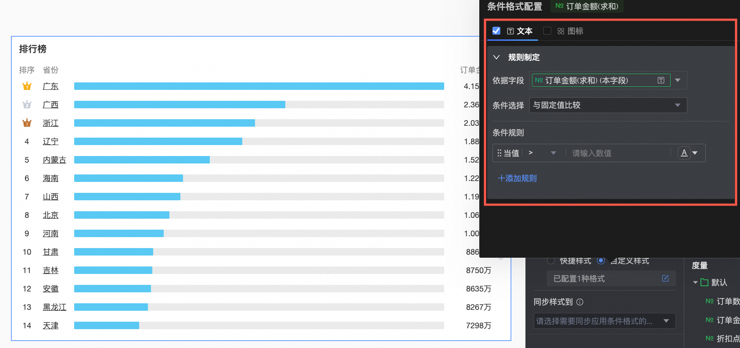Click the 8750万 value in 吉林 row
This screenshot has height=348, width=740.
tap(478, 270)
